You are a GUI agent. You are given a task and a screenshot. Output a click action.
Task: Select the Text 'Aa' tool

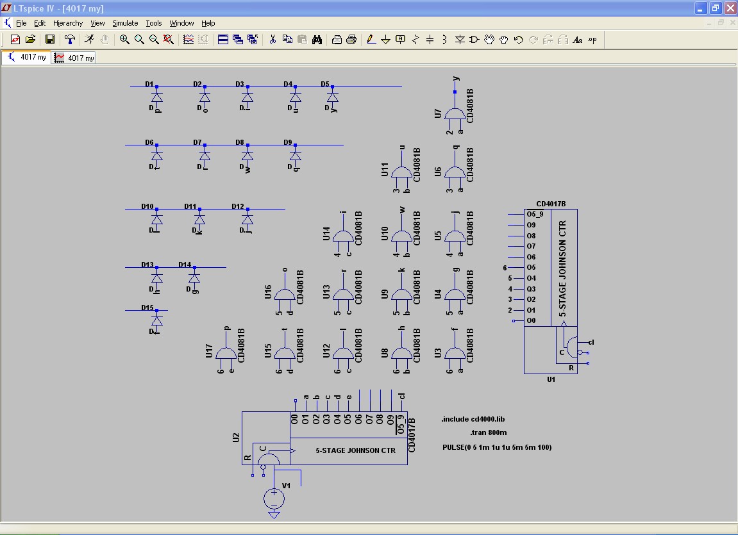click(x=578, y=40)
